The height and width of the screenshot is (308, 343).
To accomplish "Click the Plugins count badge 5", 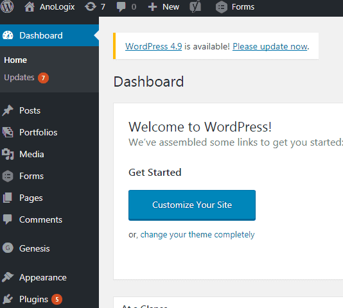I will coord(57,299).
